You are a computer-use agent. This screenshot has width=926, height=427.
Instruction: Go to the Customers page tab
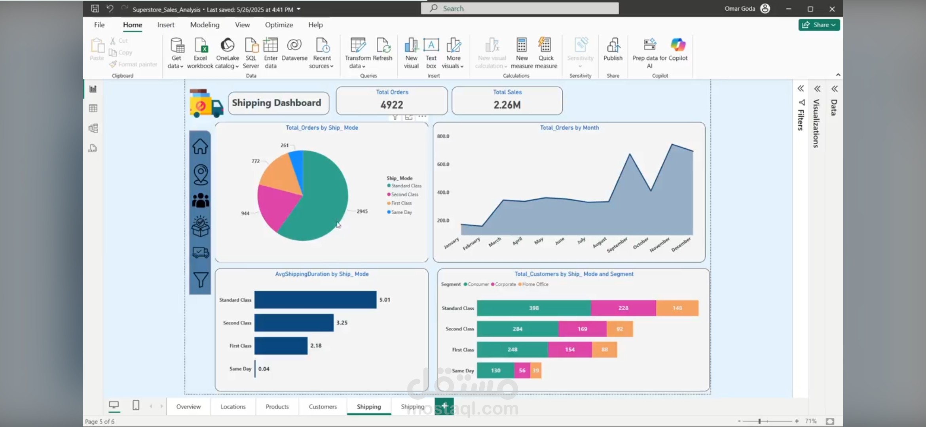coord(323,406)
